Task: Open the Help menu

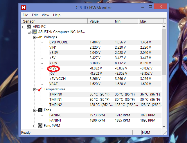Action: click(x=57, y=15)
